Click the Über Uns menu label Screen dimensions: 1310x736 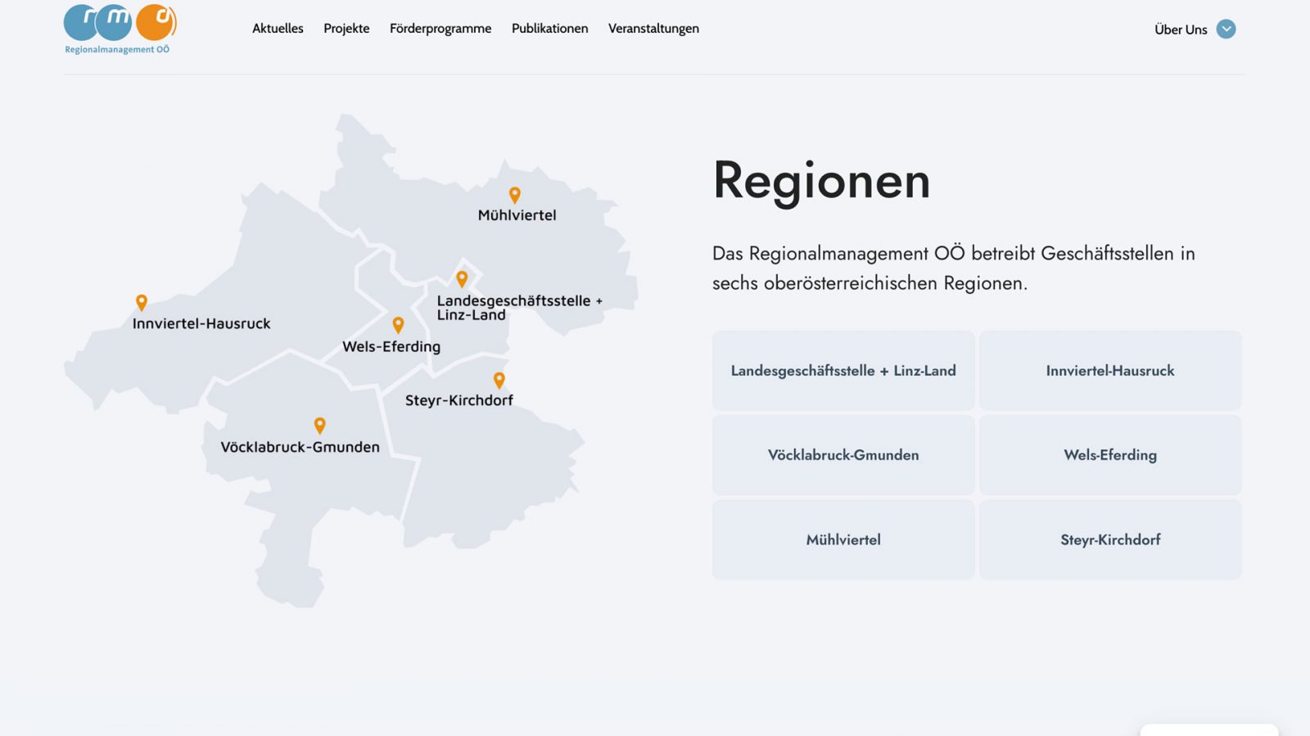[x=1181, y=29]
